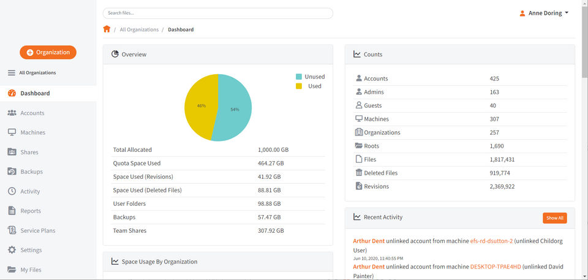Image resolution: width=588 pixels, height=280 pixels.
Task: Click the Backups value 57.47 GB
Action: click(269, 217)
